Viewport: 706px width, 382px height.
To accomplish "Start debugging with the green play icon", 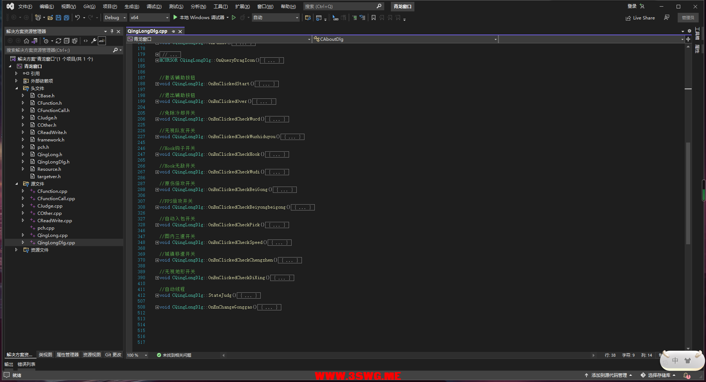I will (x=175, y=17).
